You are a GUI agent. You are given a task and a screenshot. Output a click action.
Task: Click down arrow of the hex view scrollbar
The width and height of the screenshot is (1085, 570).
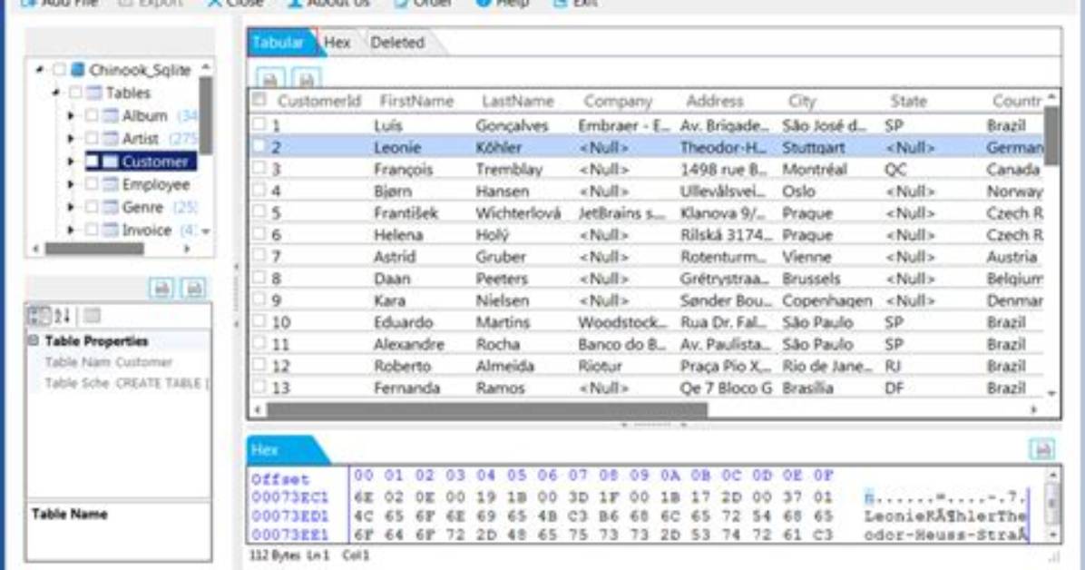coord(1051,535)
